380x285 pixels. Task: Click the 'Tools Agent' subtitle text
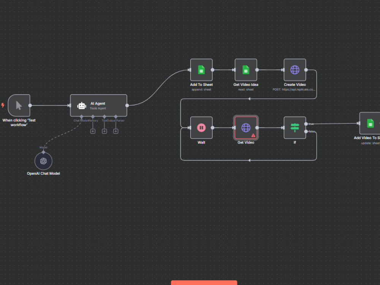[98, 108]
